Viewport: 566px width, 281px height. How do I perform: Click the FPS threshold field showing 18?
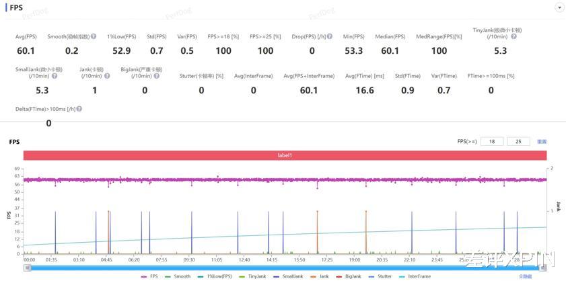(492, 141)
